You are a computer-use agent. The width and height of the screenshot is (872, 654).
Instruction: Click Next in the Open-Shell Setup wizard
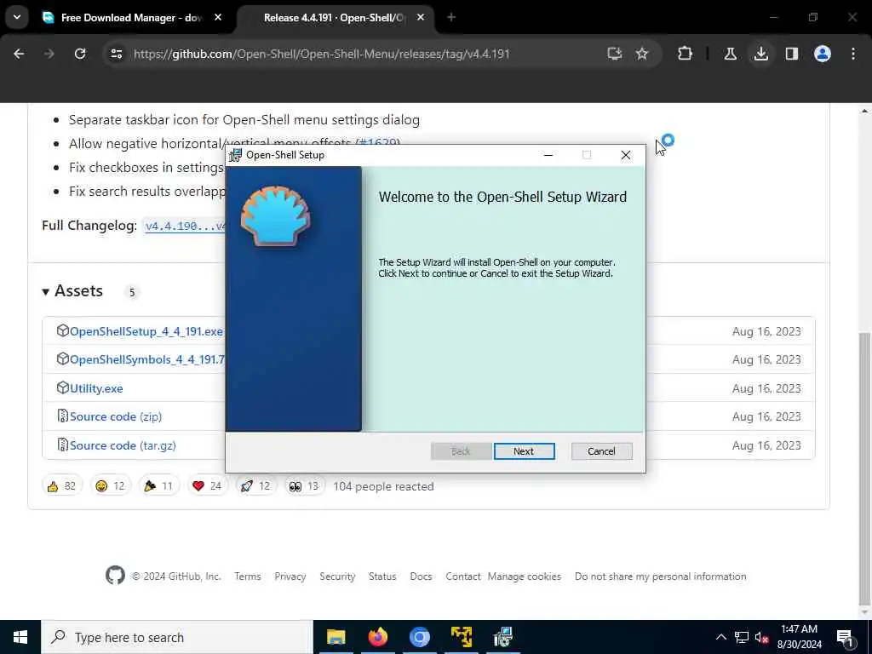point(524,451)
